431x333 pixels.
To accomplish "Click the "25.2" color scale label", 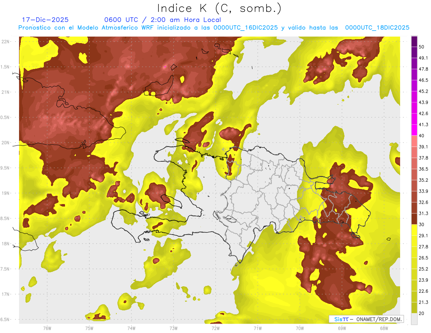I will pos(423,269).
